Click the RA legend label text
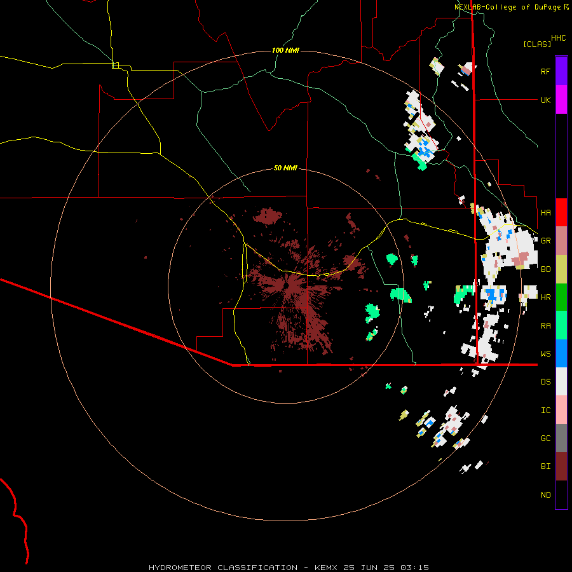572x572 pixels. coord(545,325)
